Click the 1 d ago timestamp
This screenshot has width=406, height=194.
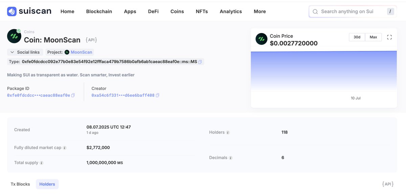tap(92, 133)
